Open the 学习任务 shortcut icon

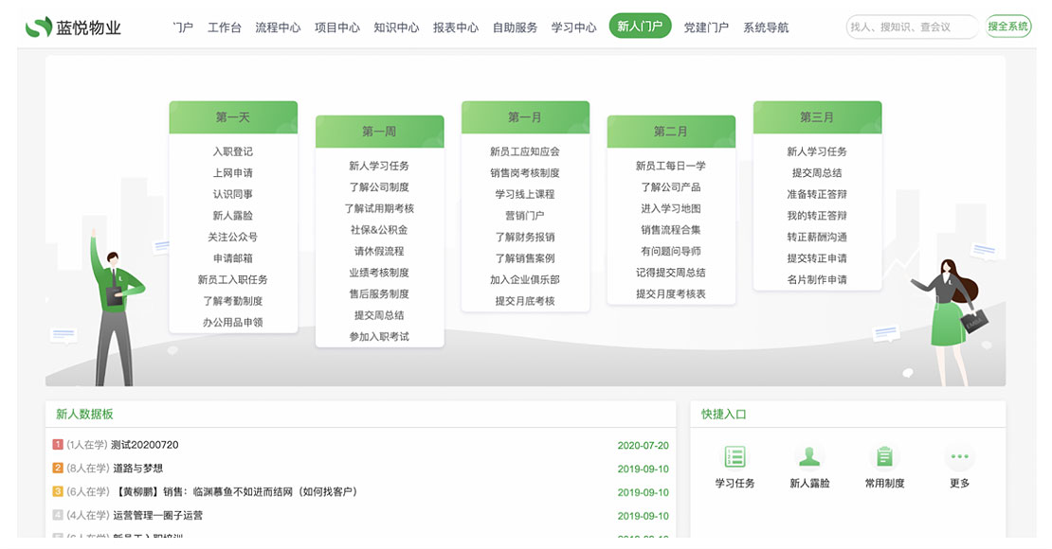click(x=735, y=457)
